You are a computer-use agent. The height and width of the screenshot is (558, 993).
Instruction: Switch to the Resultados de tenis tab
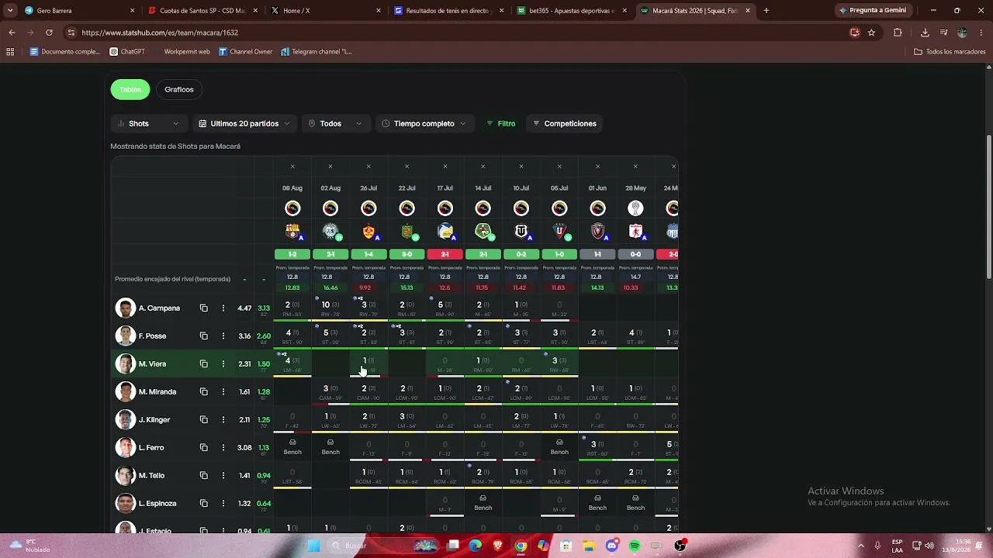pyautogui.click(x=448, y=11)
